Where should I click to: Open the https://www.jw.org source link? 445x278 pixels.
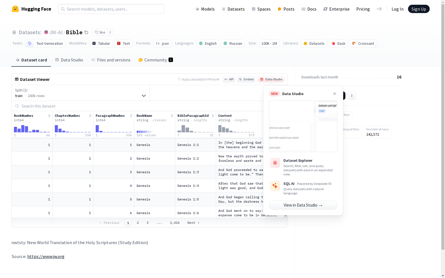[46, 256]
